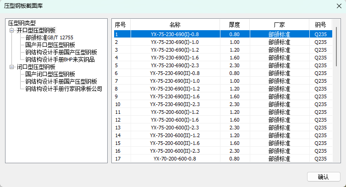The height and width of the screenshot is (187, 346).
Task: Collapse the 闭口型压型钢板 tree node
Action: click(x=11, y=67)
